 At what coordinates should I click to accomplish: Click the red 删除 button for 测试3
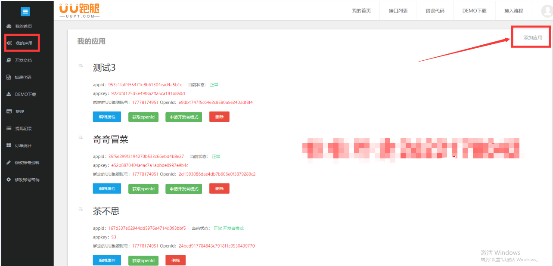coord(219,117)
